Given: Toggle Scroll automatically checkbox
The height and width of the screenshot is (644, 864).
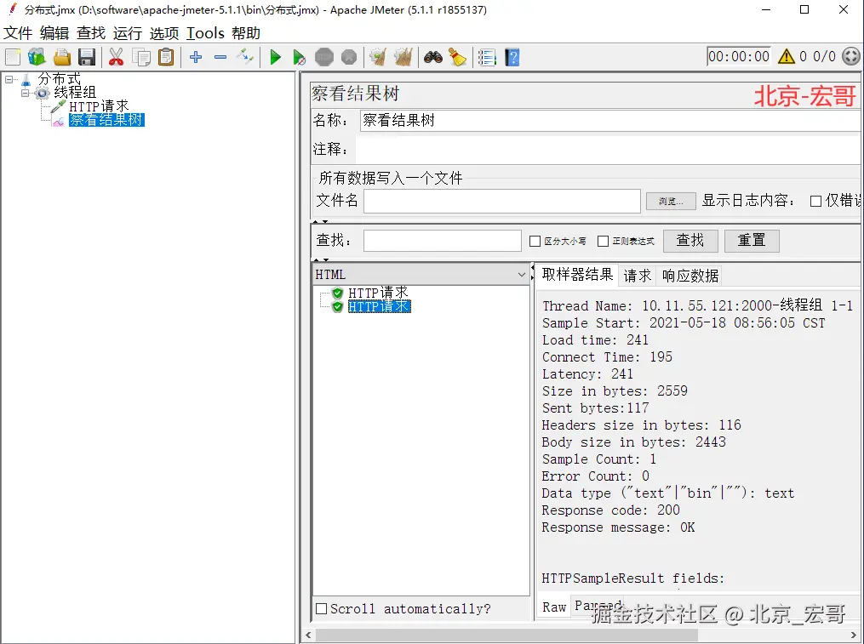Looking at the screenshot, I should point(321,609).
